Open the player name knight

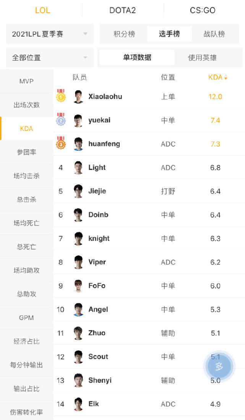pos(99,238)
